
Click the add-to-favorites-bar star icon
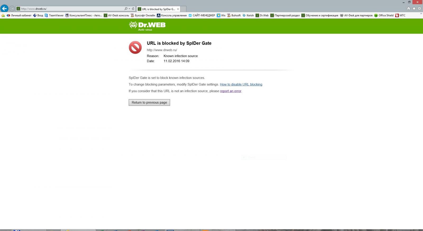click(3, 16)
